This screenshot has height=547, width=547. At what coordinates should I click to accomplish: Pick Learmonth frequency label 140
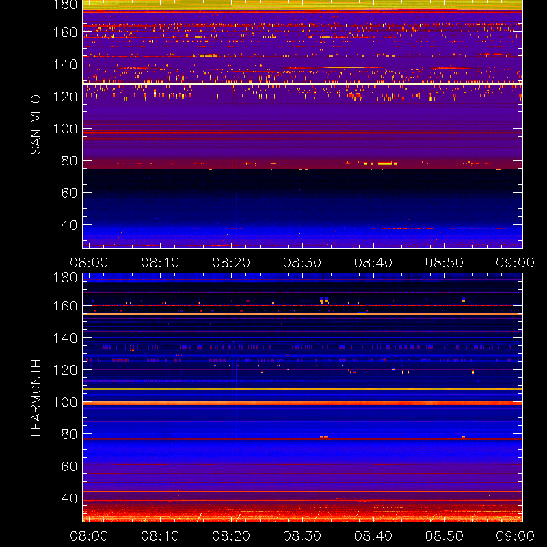(x=65, y=338)
